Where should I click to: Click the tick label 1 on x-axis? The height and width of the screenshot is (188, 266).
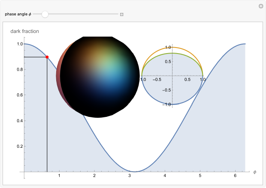pyautogui.click(x=59, y=176)
